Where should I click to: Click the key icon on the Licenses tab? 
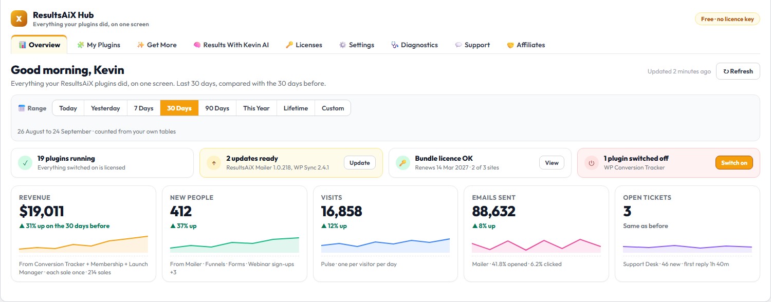289,45
